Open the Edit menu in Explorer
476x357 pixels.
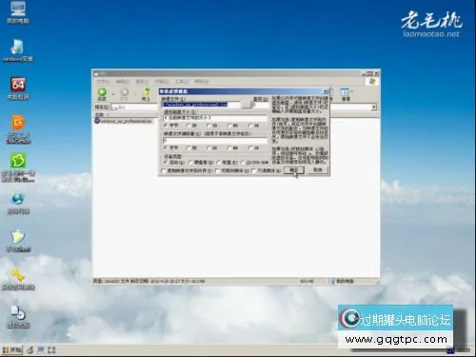(x=123, y=82)
